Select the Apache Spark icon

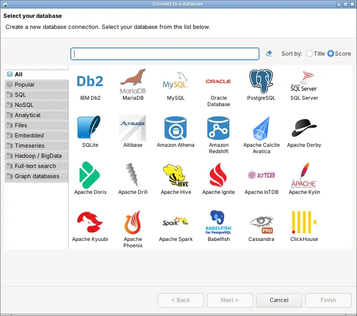click(176, 222)
